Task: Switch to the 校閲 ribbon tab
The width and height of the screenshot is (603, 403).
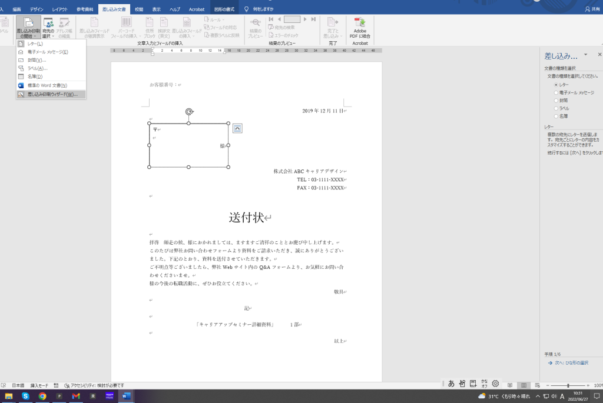Action: [x=139, y=9]
